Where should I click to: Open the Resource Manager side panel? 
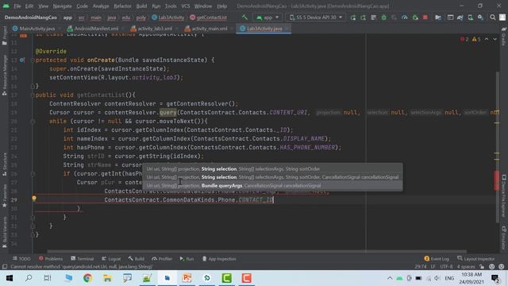point(4,75)
